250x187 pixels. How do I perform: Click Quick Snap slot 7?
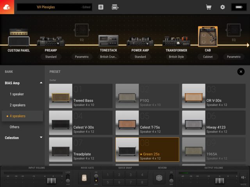point(130,182)
